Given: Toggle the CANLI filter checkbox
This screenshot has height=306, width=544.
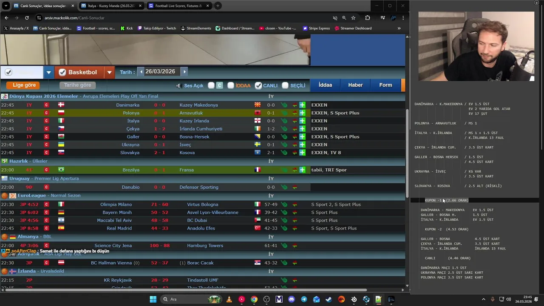Looking at the screenshot, I should (258, 85).
